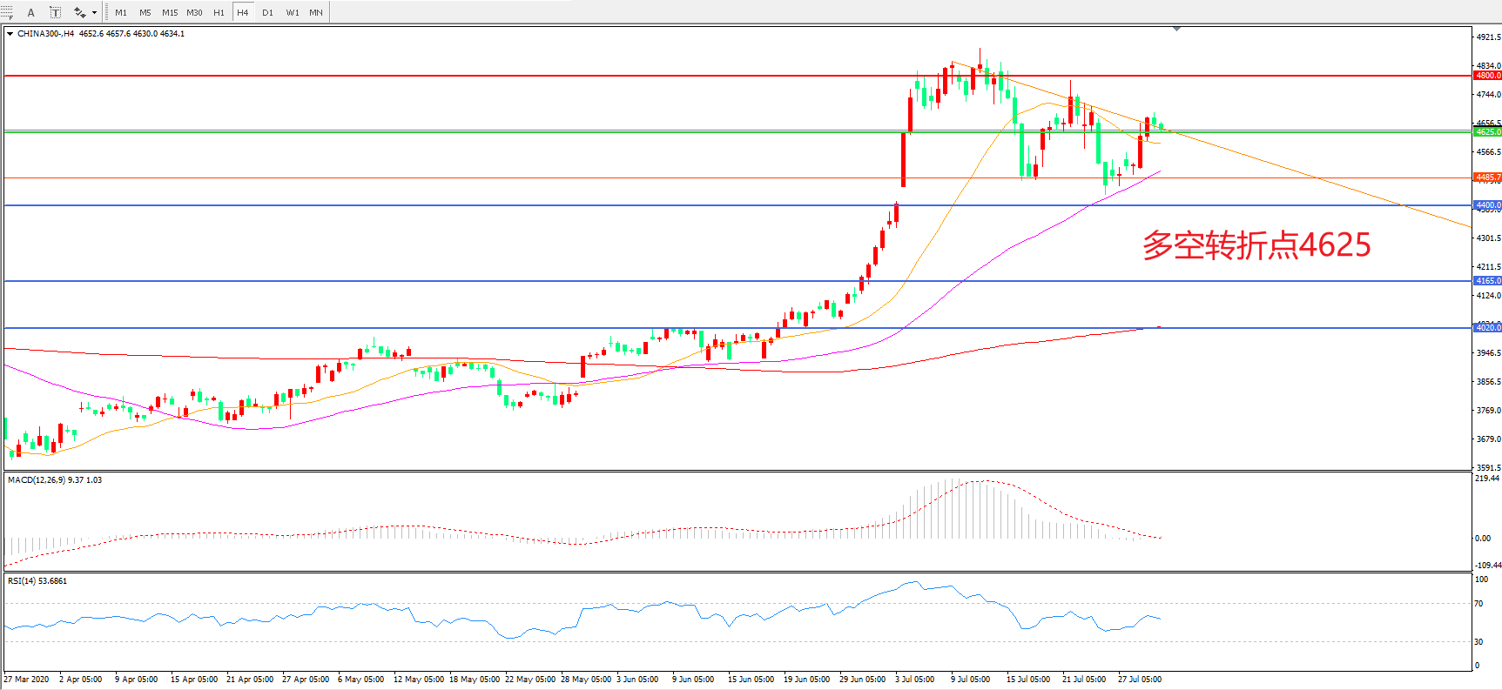The image size is (1502, 690).
Task: Click the chart shift triangle marker
Action: click(x=1176, y=29)
